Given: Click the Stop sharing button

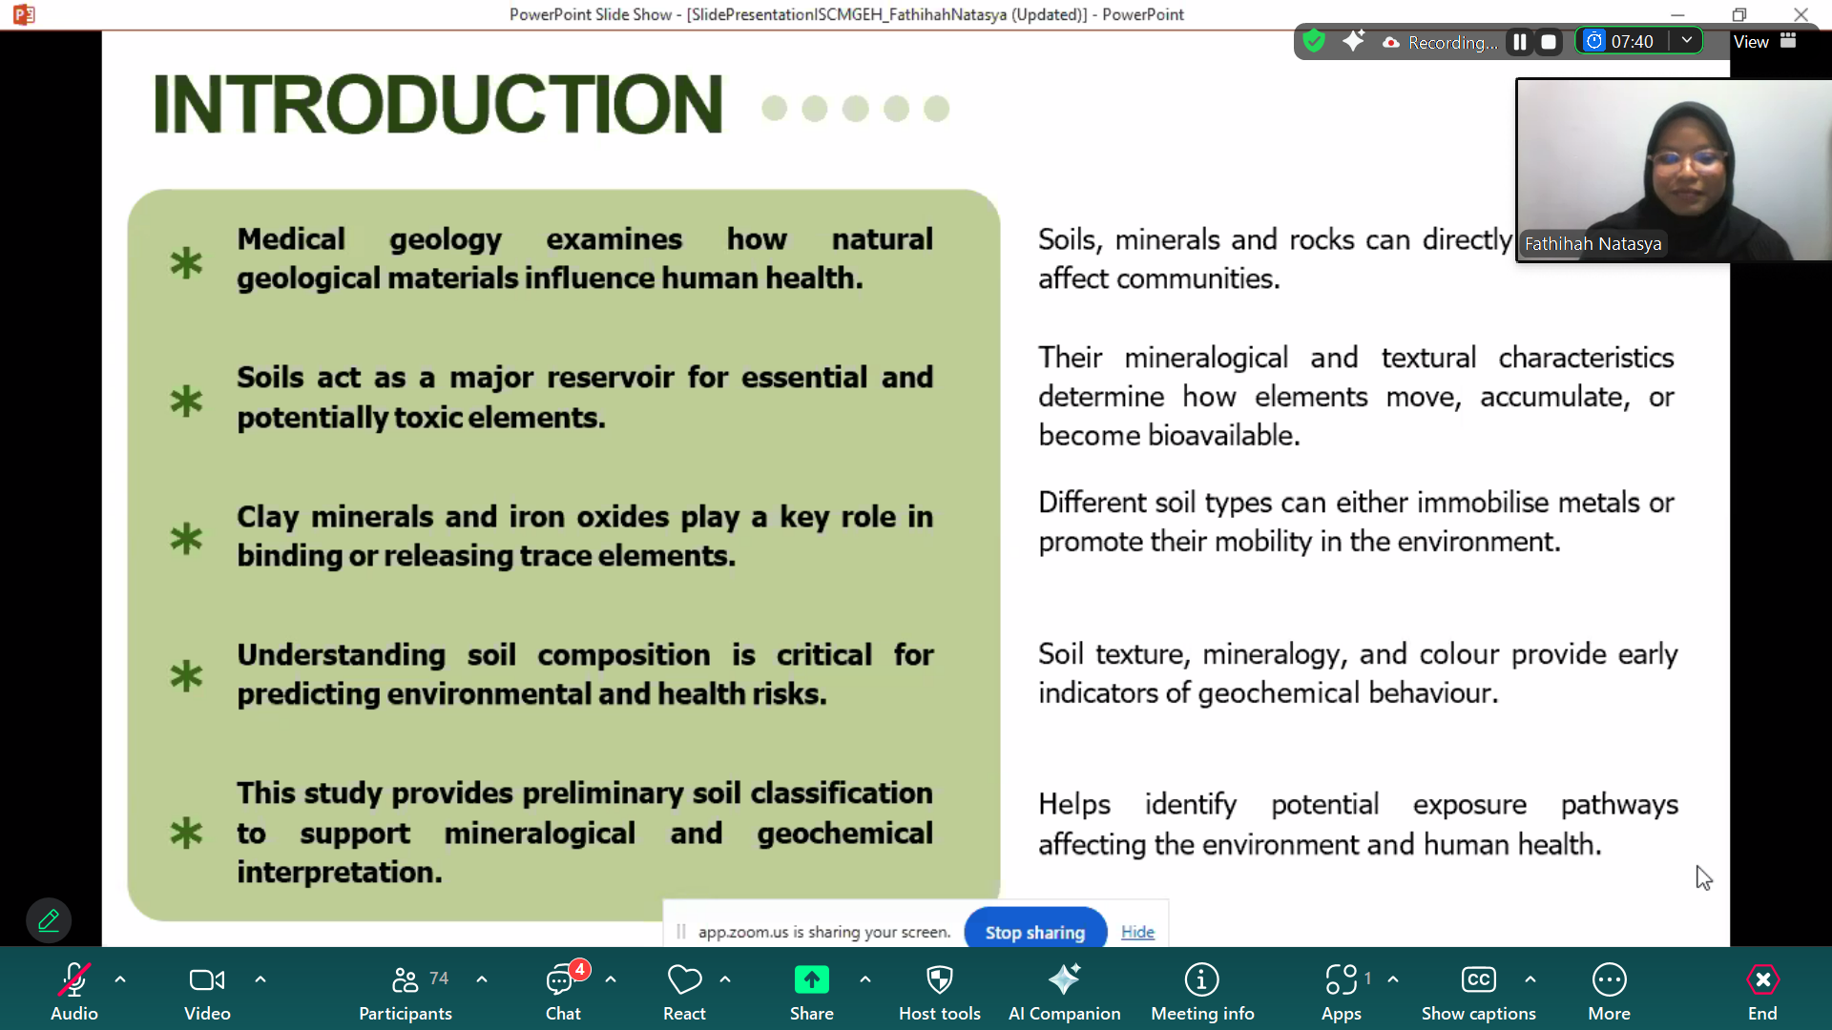Looking at the screenshot, I should point(1034,932).
